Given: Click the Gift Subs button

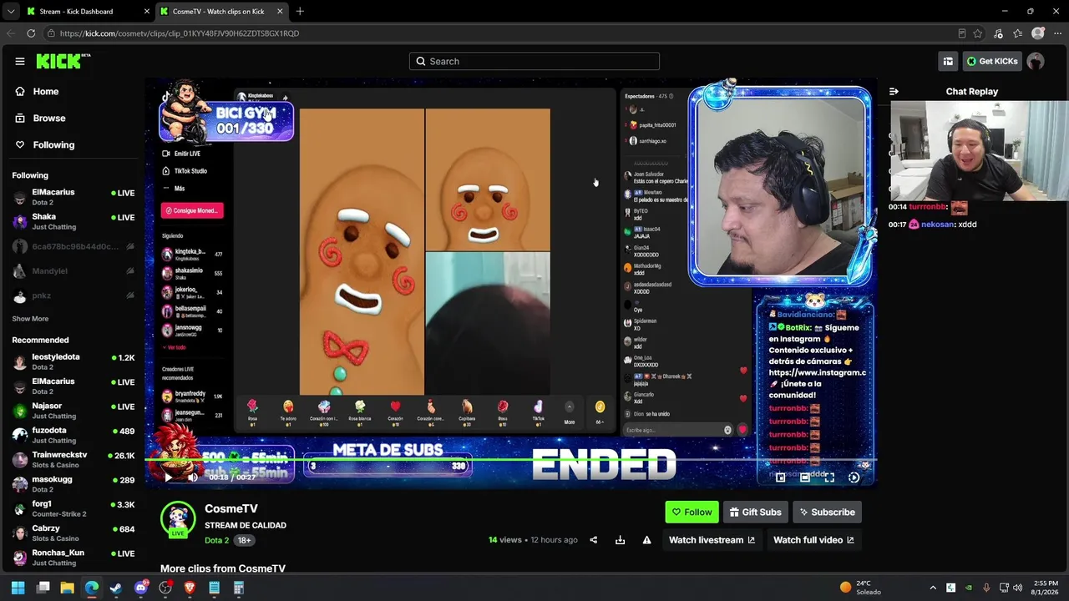Looking at the screenshot, I should pyautogui.click(x=755, y=513).
